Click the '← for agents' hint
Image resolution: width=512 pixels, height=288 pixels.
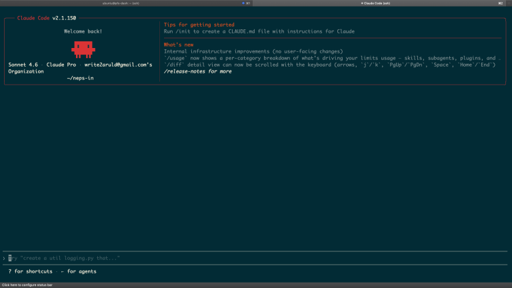click(x=79, y=271)
